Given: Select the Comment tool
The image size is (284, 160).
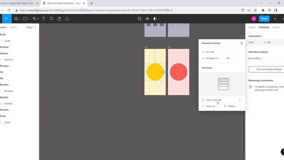Looking at the screenshot, I should [x=67, y=19].
